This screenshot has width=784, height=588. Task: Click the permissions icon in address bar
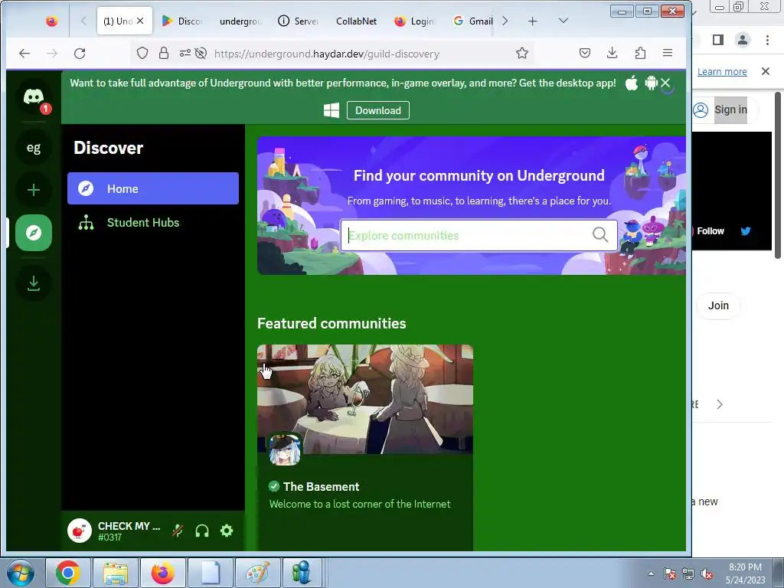[185, 53]
